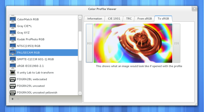
Task: Switch to the Information tab
Action: (x=94, y=19)
